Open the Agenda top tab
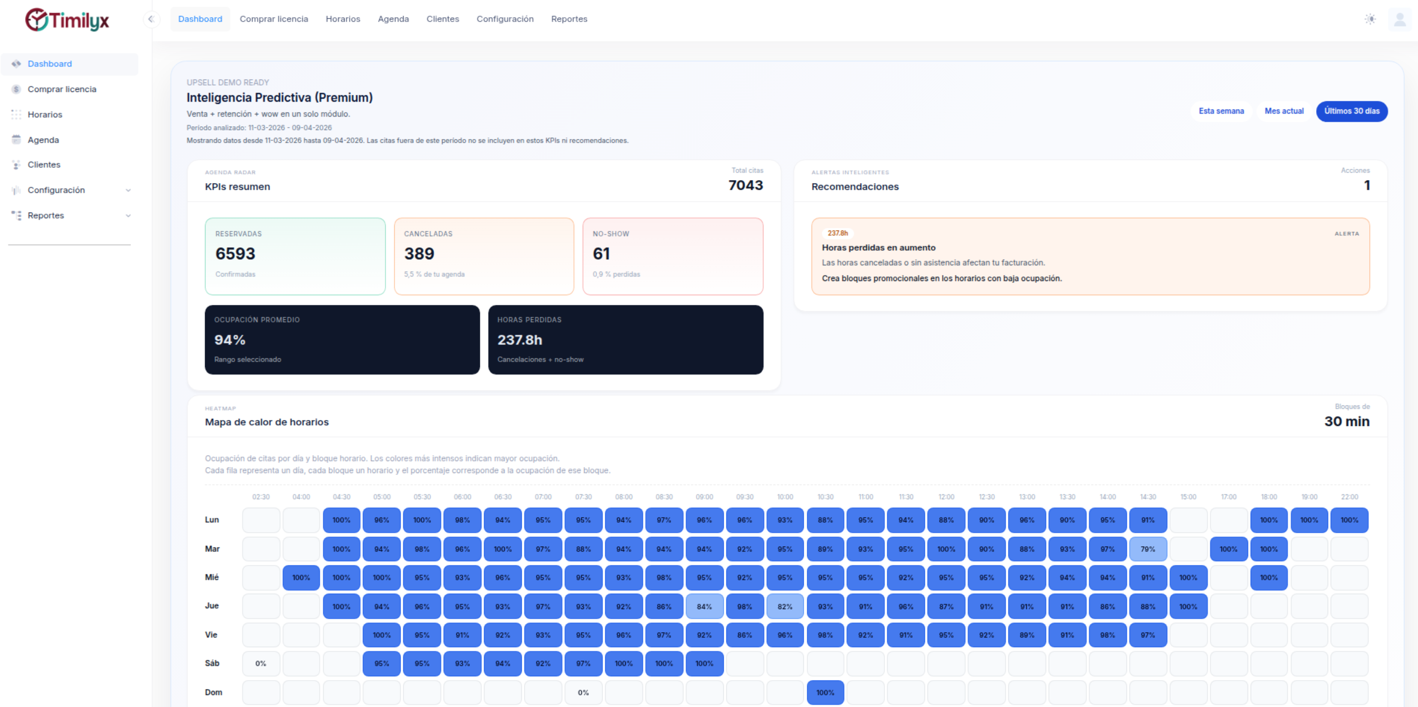This screenshot has width=1418, height=707. pos(393,19)
